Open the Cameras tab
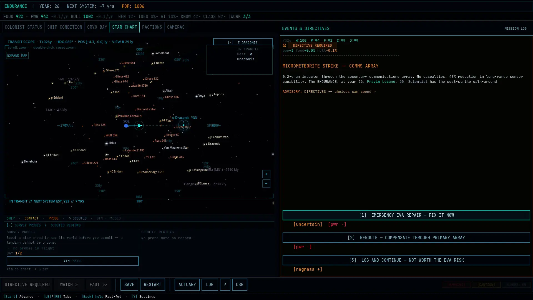Screen dimensions: 533x300 (176, 27)
